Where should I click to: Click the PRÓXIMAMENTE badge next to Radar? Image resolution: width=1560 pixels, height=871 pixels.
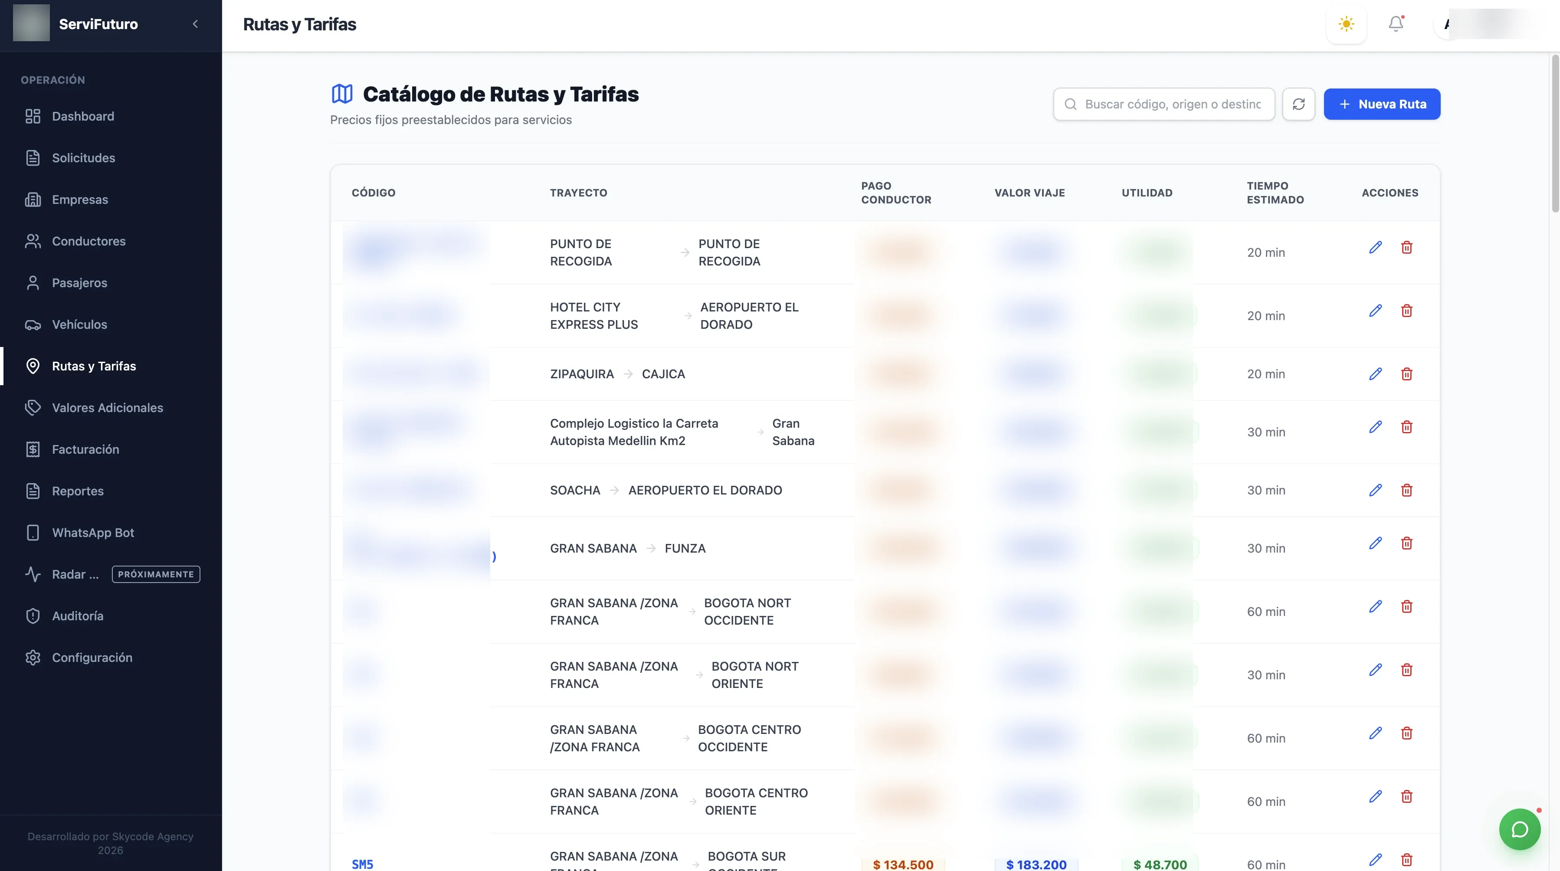pos(156,574)
